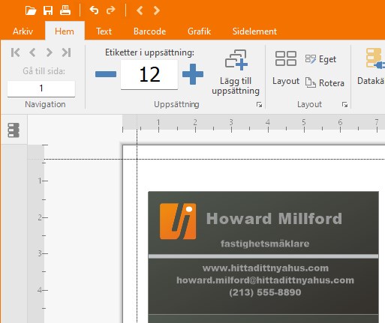Switch to the Barcode tab
This screenshot has height=323, width=385.
149,31
